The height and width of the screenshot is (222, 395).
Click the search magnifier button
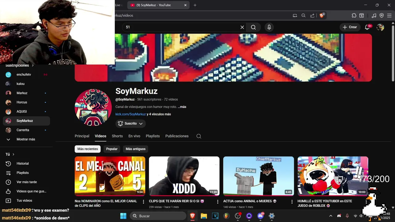(253, 27)
